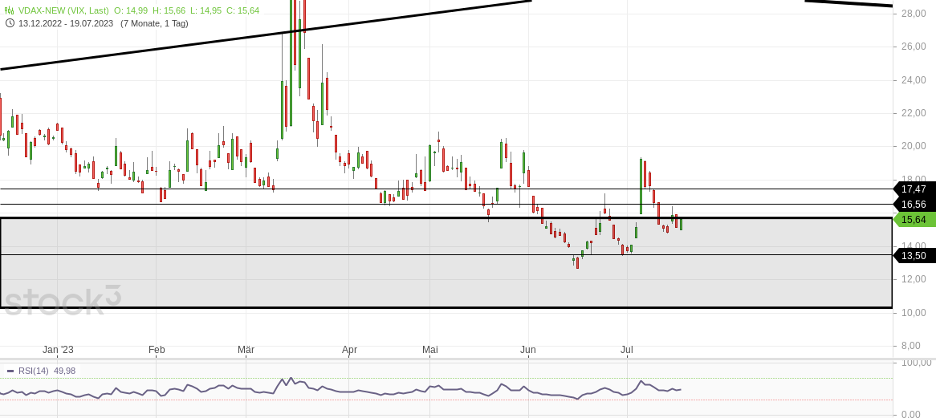936x418 pixels.
Task: Select the rising black trend line
Action: 266,34
